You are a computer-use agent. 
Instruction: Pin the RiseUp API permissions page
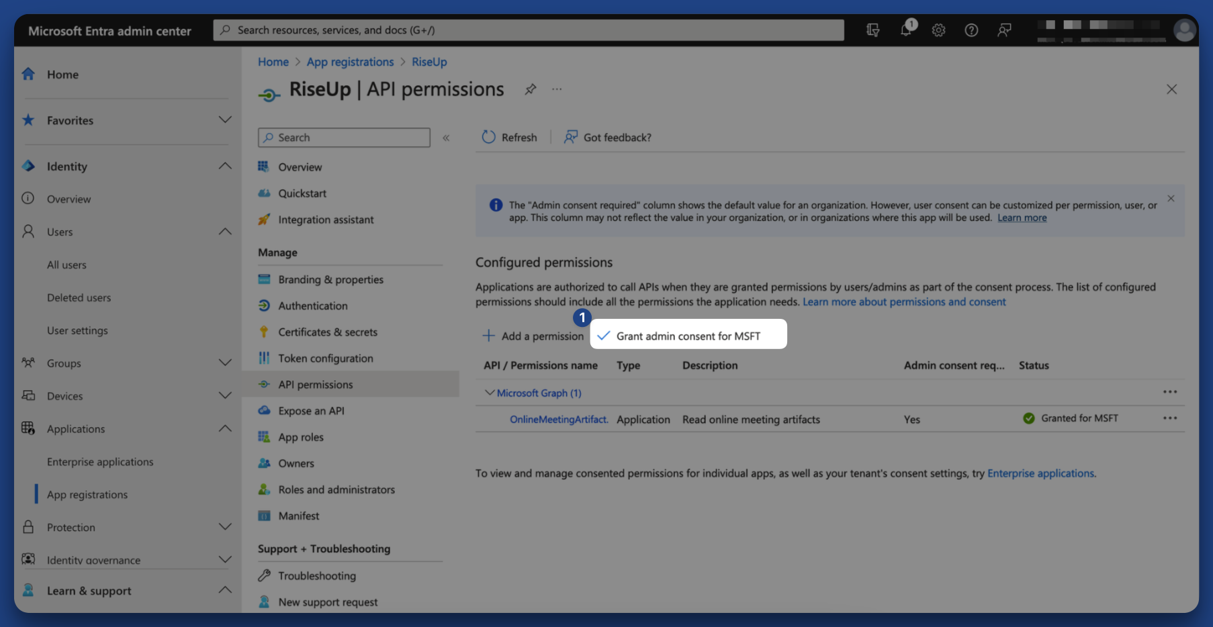(530, 89)
